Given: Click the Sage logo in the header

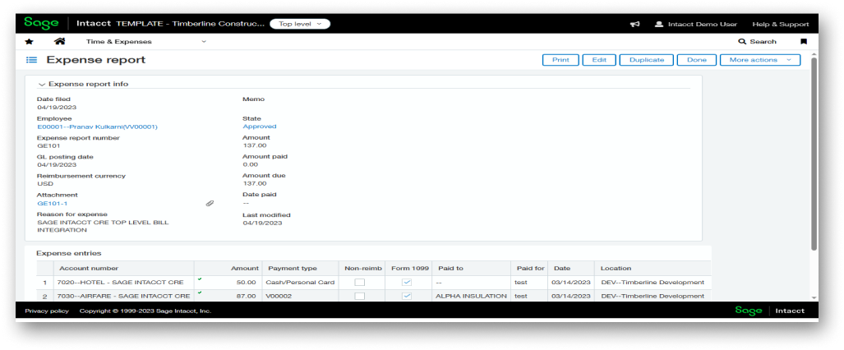Looking at the screenshot, I should pos(41,24).
